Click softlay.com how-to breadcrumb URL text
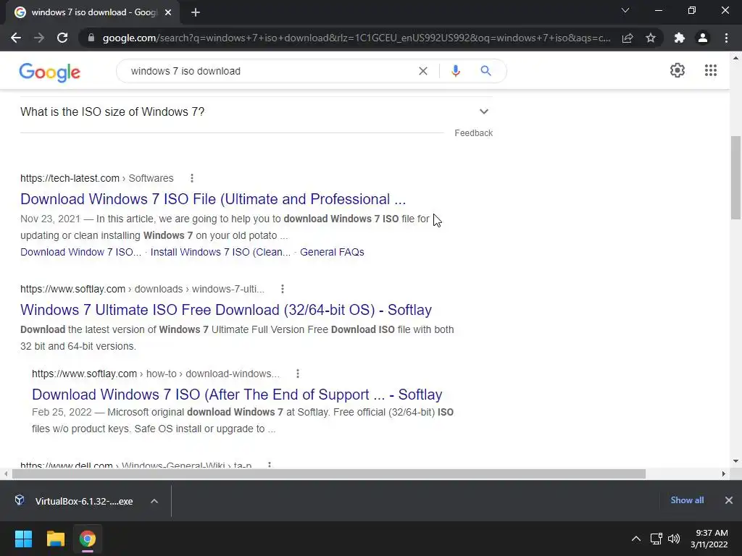 (156, 374)
